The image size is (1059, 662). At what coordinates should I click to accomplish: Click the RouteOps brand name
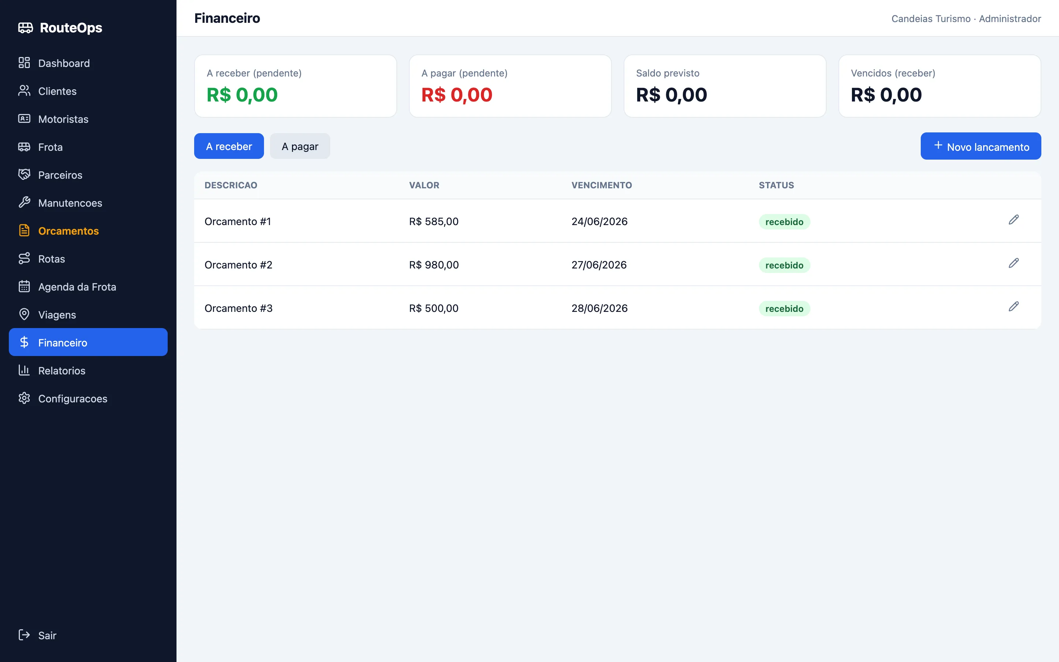[71, 28]
